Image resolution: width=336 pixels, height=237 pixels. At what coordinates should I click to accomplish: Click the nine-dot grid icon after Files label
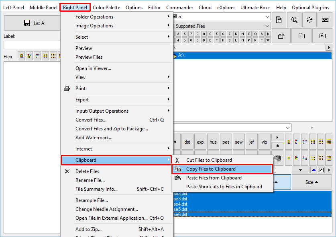coord(53,56)
